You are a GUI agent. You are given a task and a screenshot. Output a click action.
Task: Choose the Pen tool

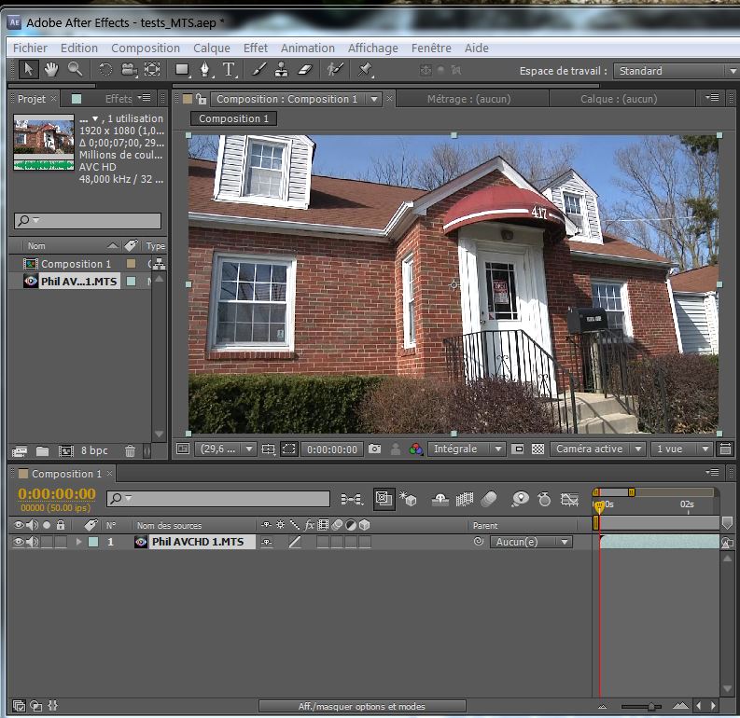(205, 69)
